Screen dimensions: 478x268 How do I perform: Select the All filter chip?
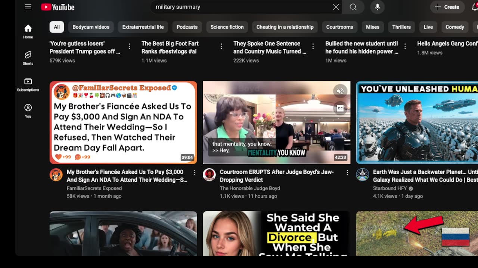pyautogui.click(x=57, y=27)
